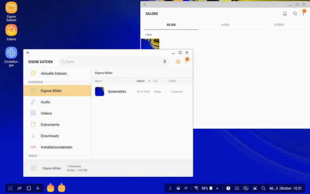This screenshot has height=194, width=310.
Task: Switch to Galerie app in taskbar
Action: coord(50,188)
